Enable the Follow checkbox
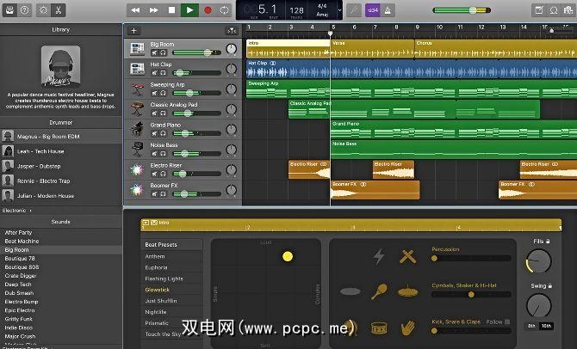Image resolution: width=577 pixels, height=349 pixels. coord(507,321)
